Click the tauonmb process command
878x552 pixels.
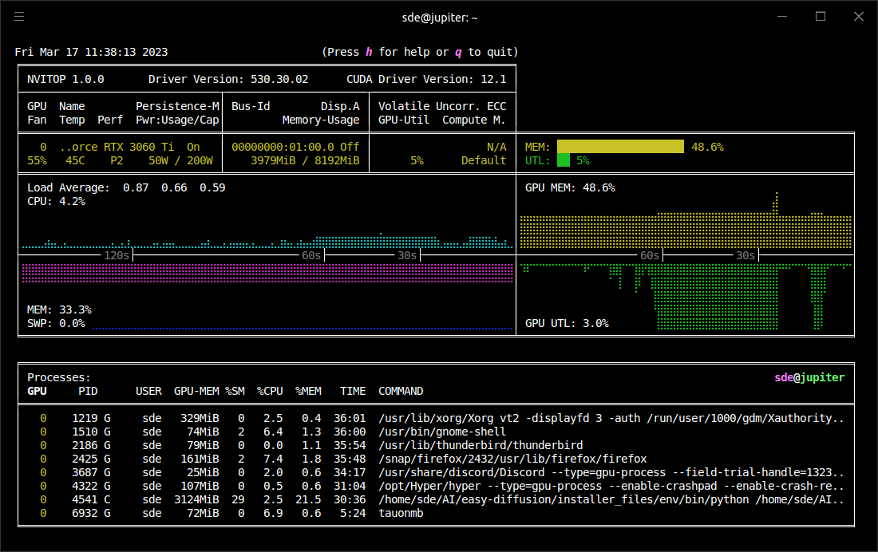(x=401, y=513)
